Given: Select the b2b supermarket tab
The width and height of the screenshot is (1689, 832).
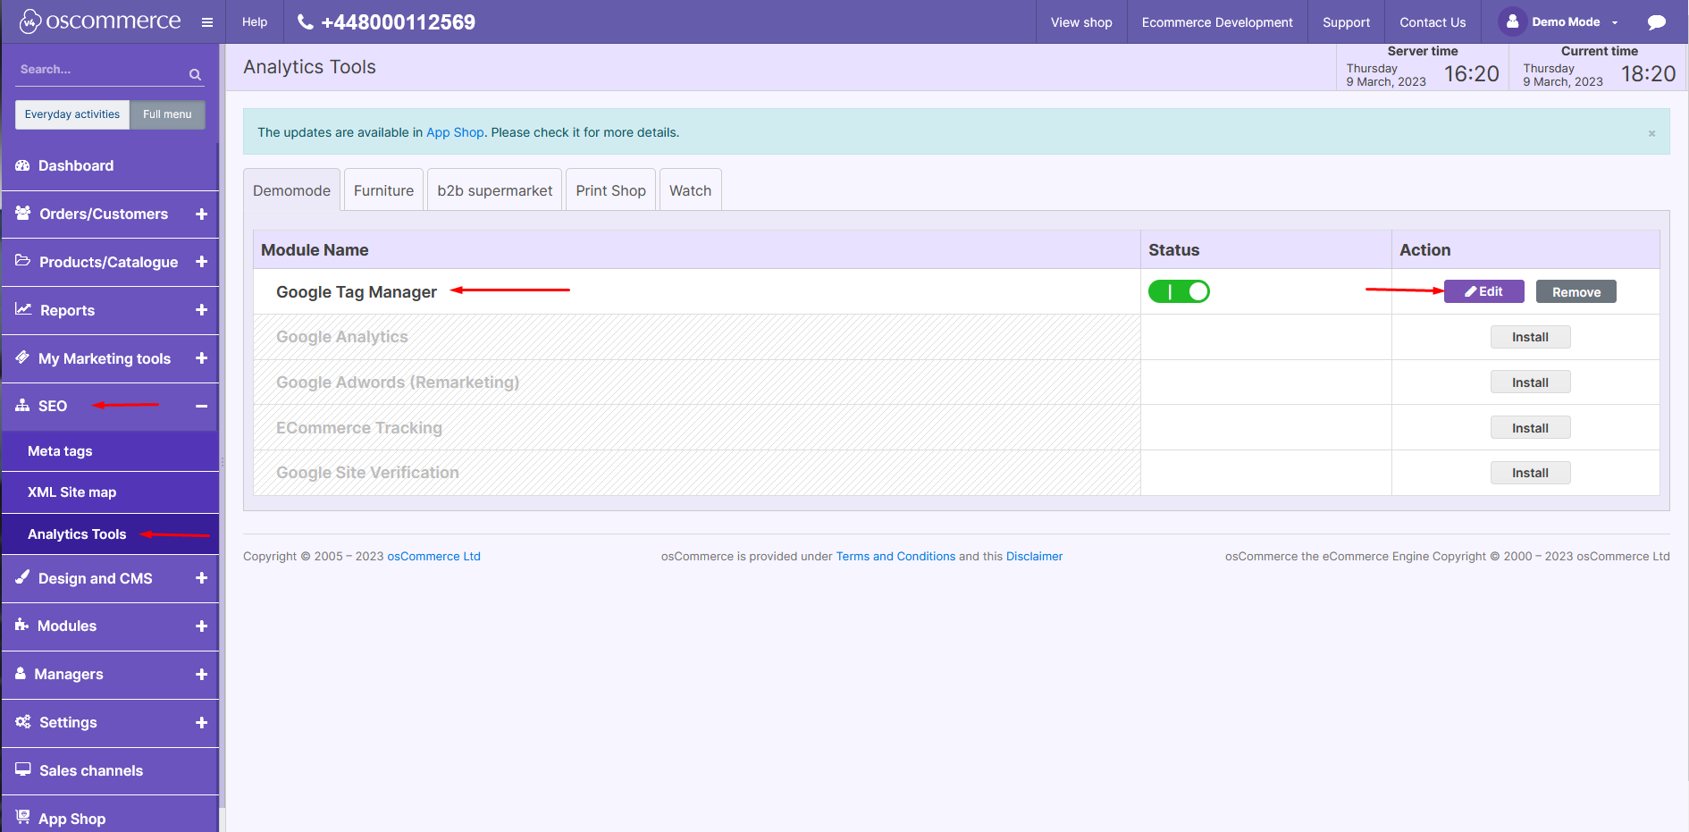Looking at the screenshot, I should 494,190.
